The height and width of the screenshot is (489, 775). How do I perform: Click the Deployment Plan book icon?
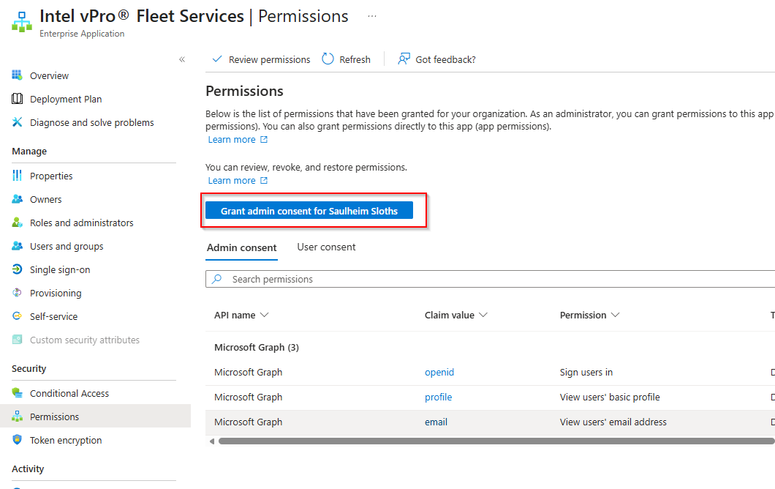pos(18,99)
